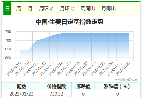Click the 2023/01/17 x-axis date label
Image resolution: width=142 pixels, height=99 pixels.
[x=81, y=69]
